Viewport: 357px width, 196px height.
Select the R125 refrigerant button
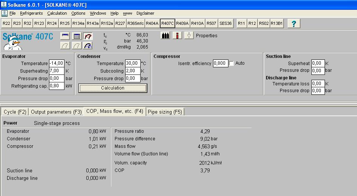(x=65, y=23)
